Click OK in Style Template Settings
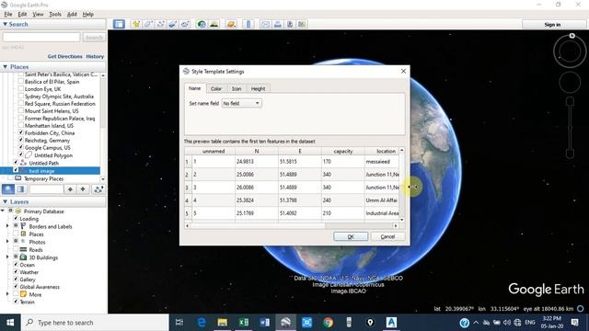The width and height of the screenshot is (589, 331). pyautogui.click(x=351, y=236)
